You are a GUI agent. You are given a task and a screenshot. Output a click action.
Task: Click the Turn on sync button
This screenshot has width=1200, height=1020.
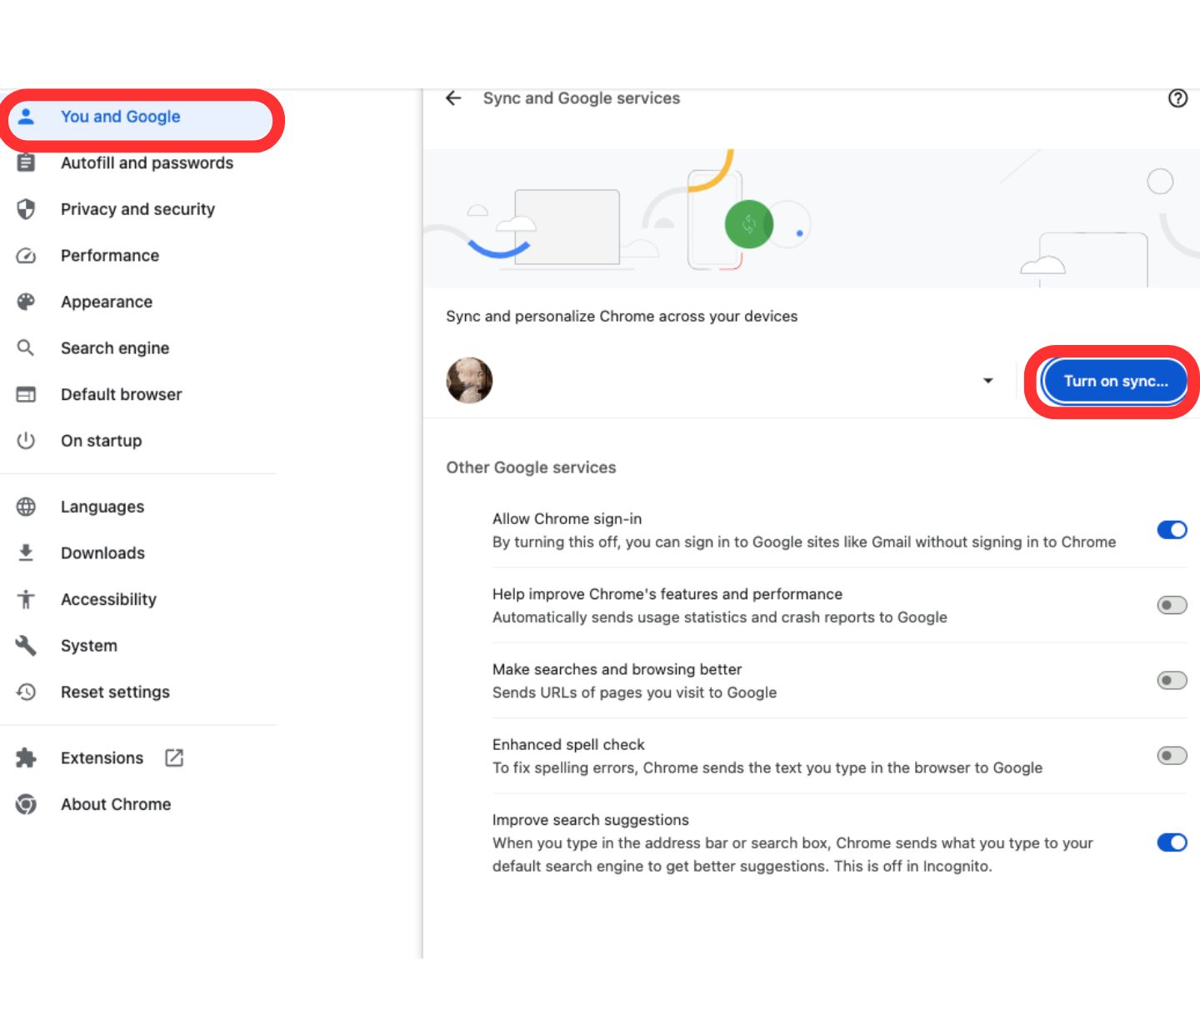pyautogui.click(x=1115, y=382)
